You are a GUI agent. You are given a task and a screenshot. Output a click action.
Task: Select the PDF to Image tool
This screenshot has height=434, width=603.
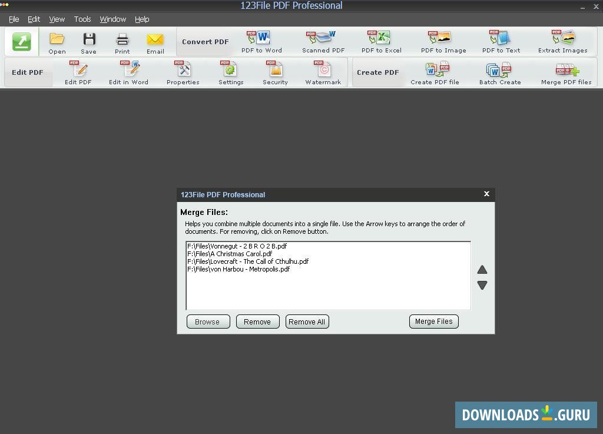pyautogui.click(x=443, y=42)
